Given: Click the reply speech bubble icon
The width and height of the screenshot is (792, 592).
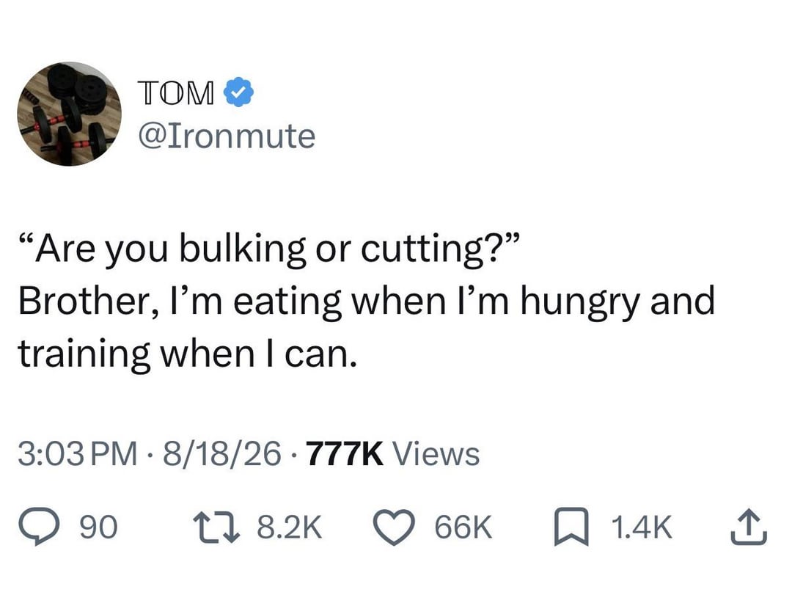Looking at the screenshot, I should (38, 527).
